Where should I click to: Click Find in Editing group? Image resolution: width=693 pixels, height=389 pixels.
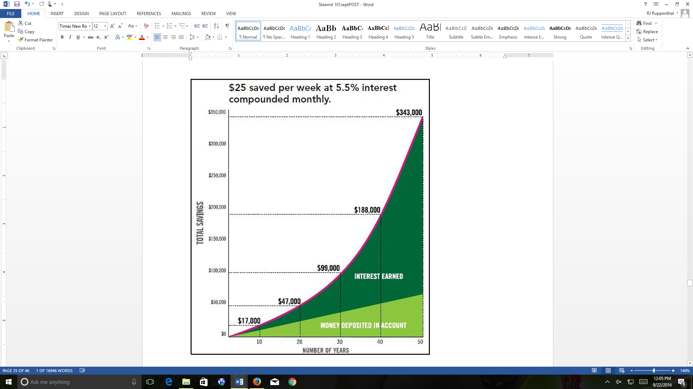[644, 23]
